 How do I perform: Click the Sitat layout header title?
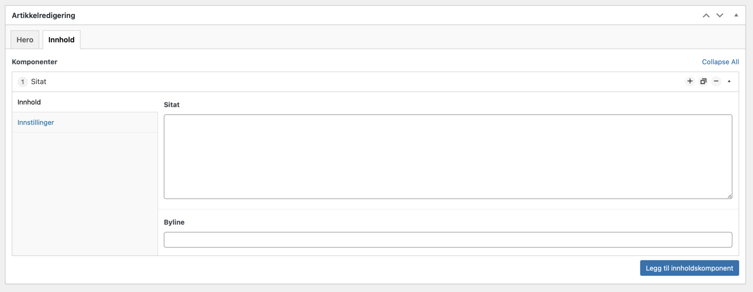[x=38, y=82]
